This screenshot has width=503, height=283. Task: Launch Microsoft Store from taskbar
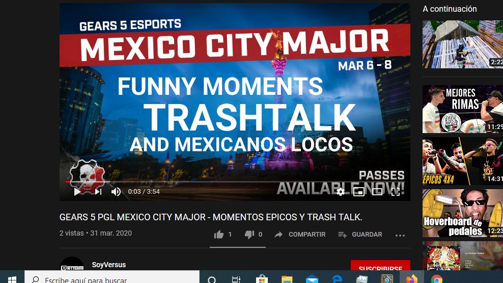pos(262,279)
